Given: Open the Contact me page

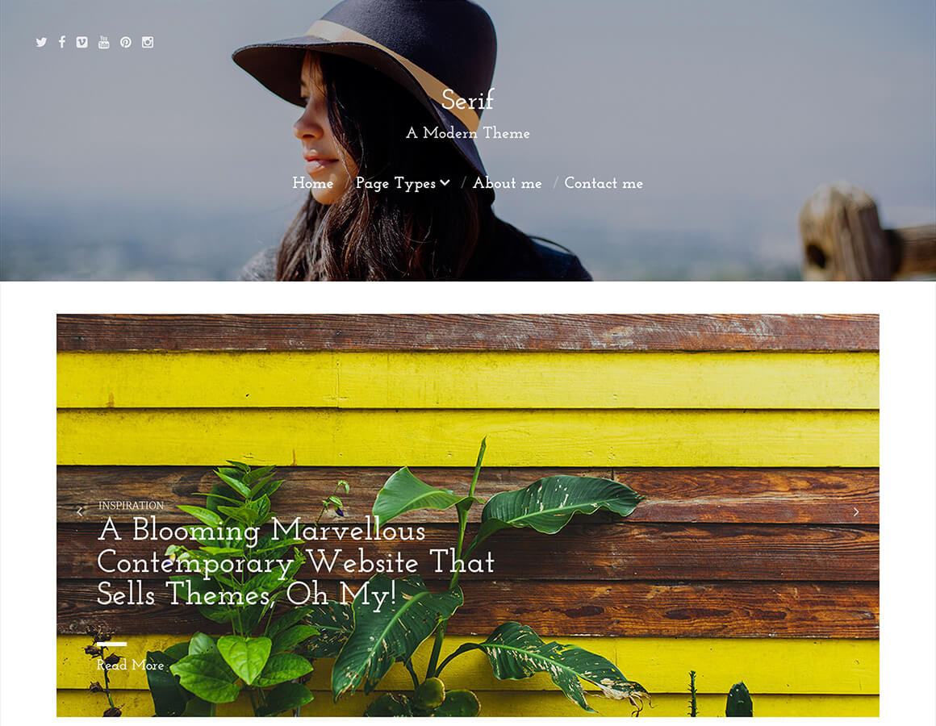Looking at the screenshot, I should 604,182.
